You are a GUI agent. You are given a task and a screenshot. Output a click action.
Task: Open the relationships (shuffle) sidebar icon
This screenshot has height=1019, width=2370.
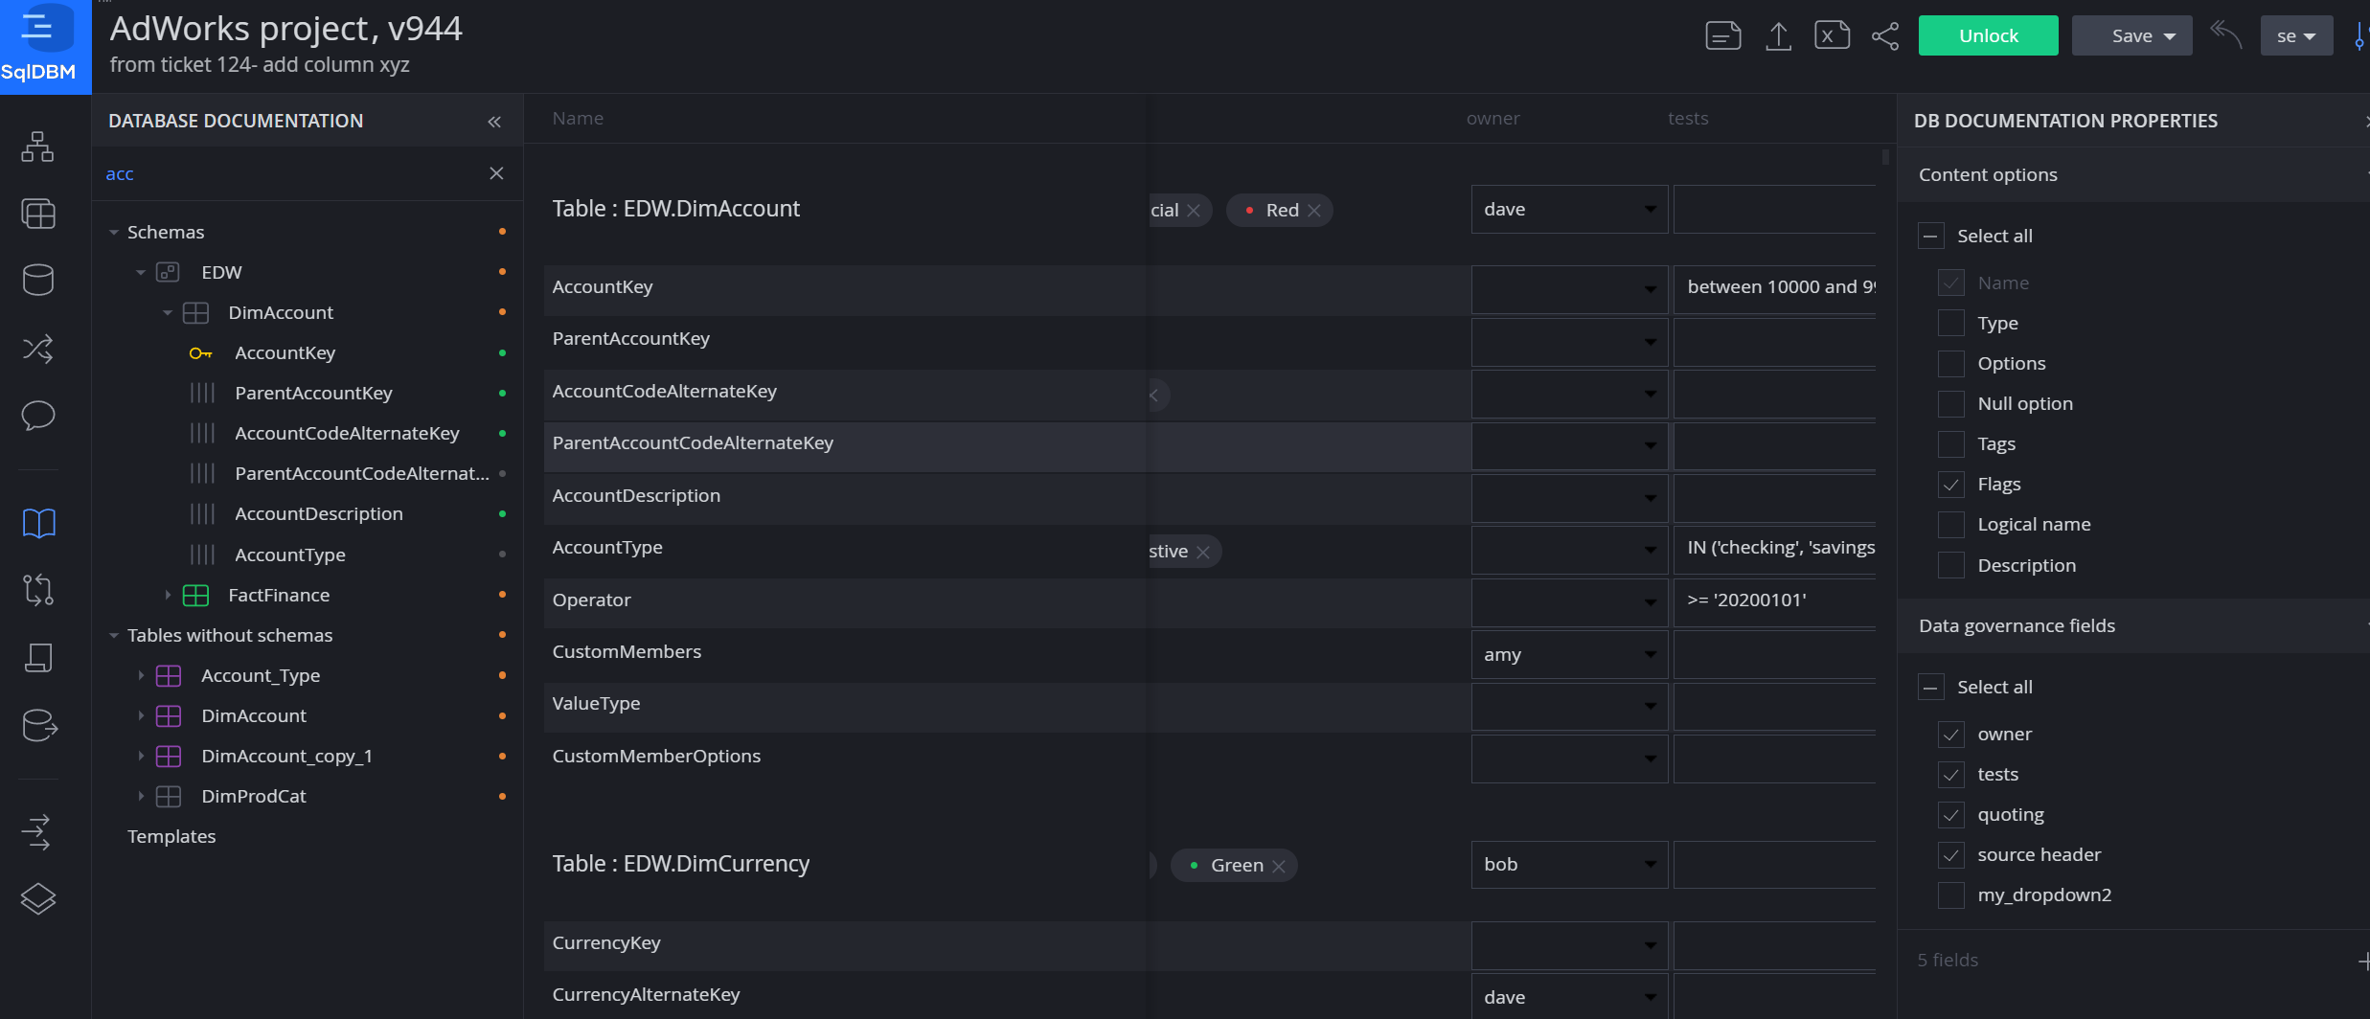pyautogui.click(x=37, y=349)
